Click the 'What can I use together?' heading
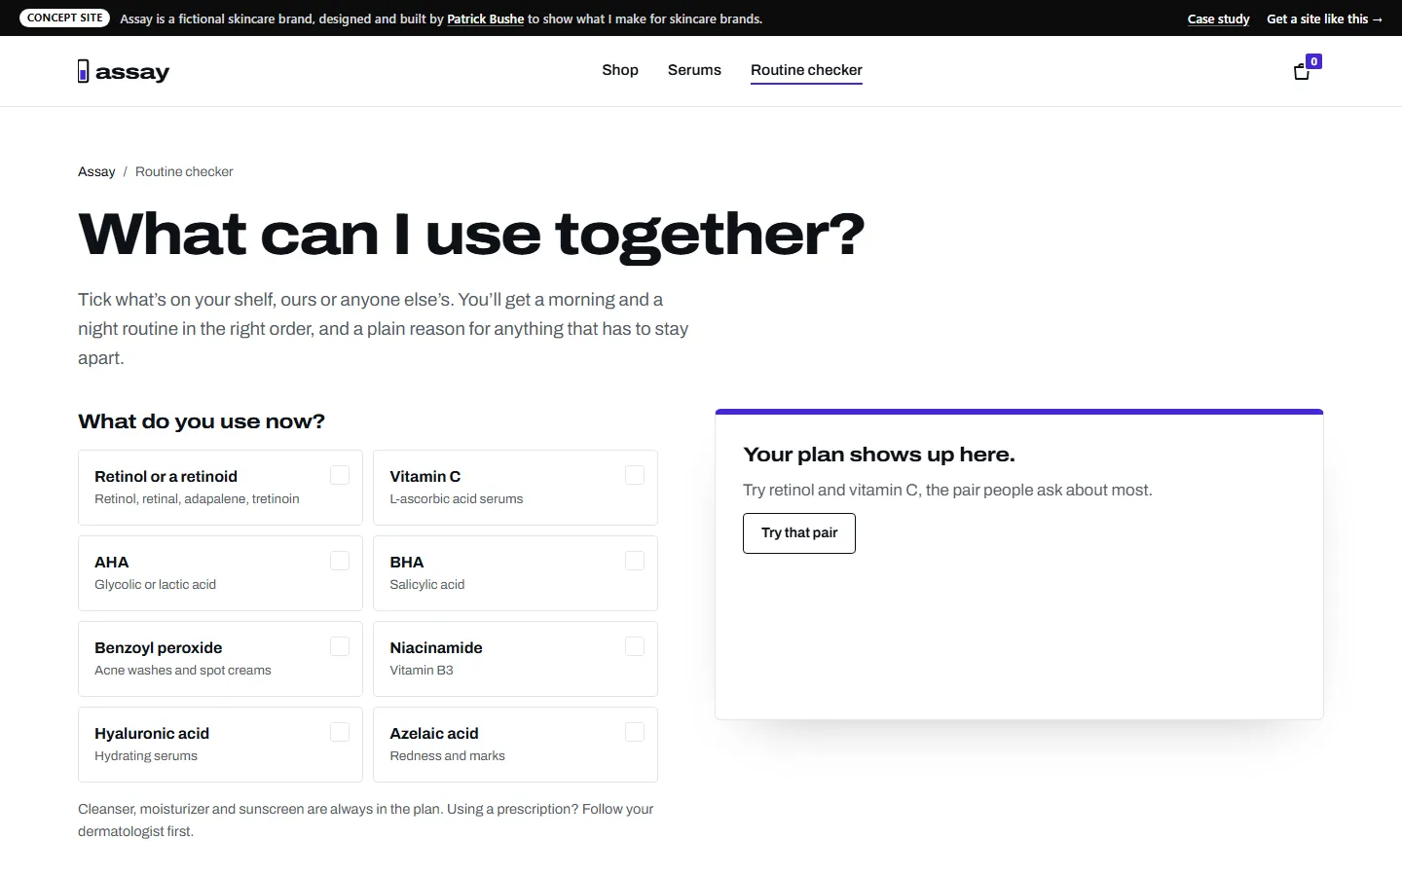This screenshot has height=876, width=1402. tap(471, 235)
